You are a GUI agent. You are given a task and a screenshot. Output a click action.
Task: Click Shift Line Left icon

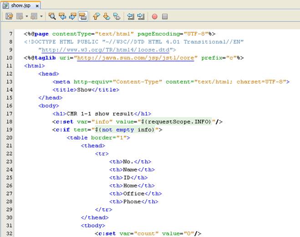131,16
